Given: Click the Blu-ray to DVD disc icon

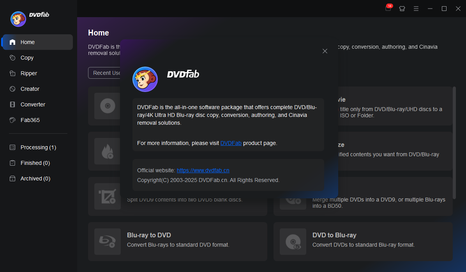Looking at the screenshot, I should click(x=108, y=241).
